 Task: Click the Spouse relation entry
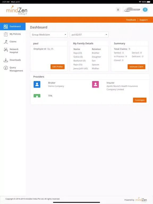pos(95,65)
